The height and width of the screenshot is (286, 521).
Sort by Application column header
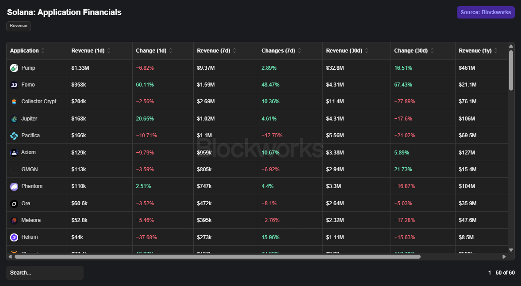pyautogui.click(x=24, y=51)
